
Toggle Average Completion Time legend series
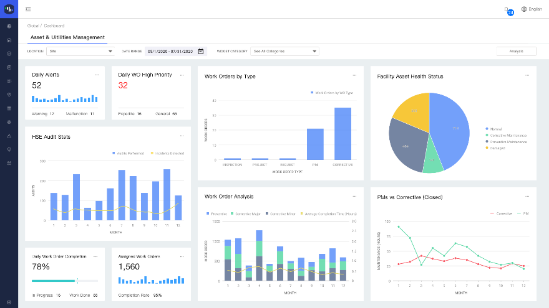tap(328, 213)
